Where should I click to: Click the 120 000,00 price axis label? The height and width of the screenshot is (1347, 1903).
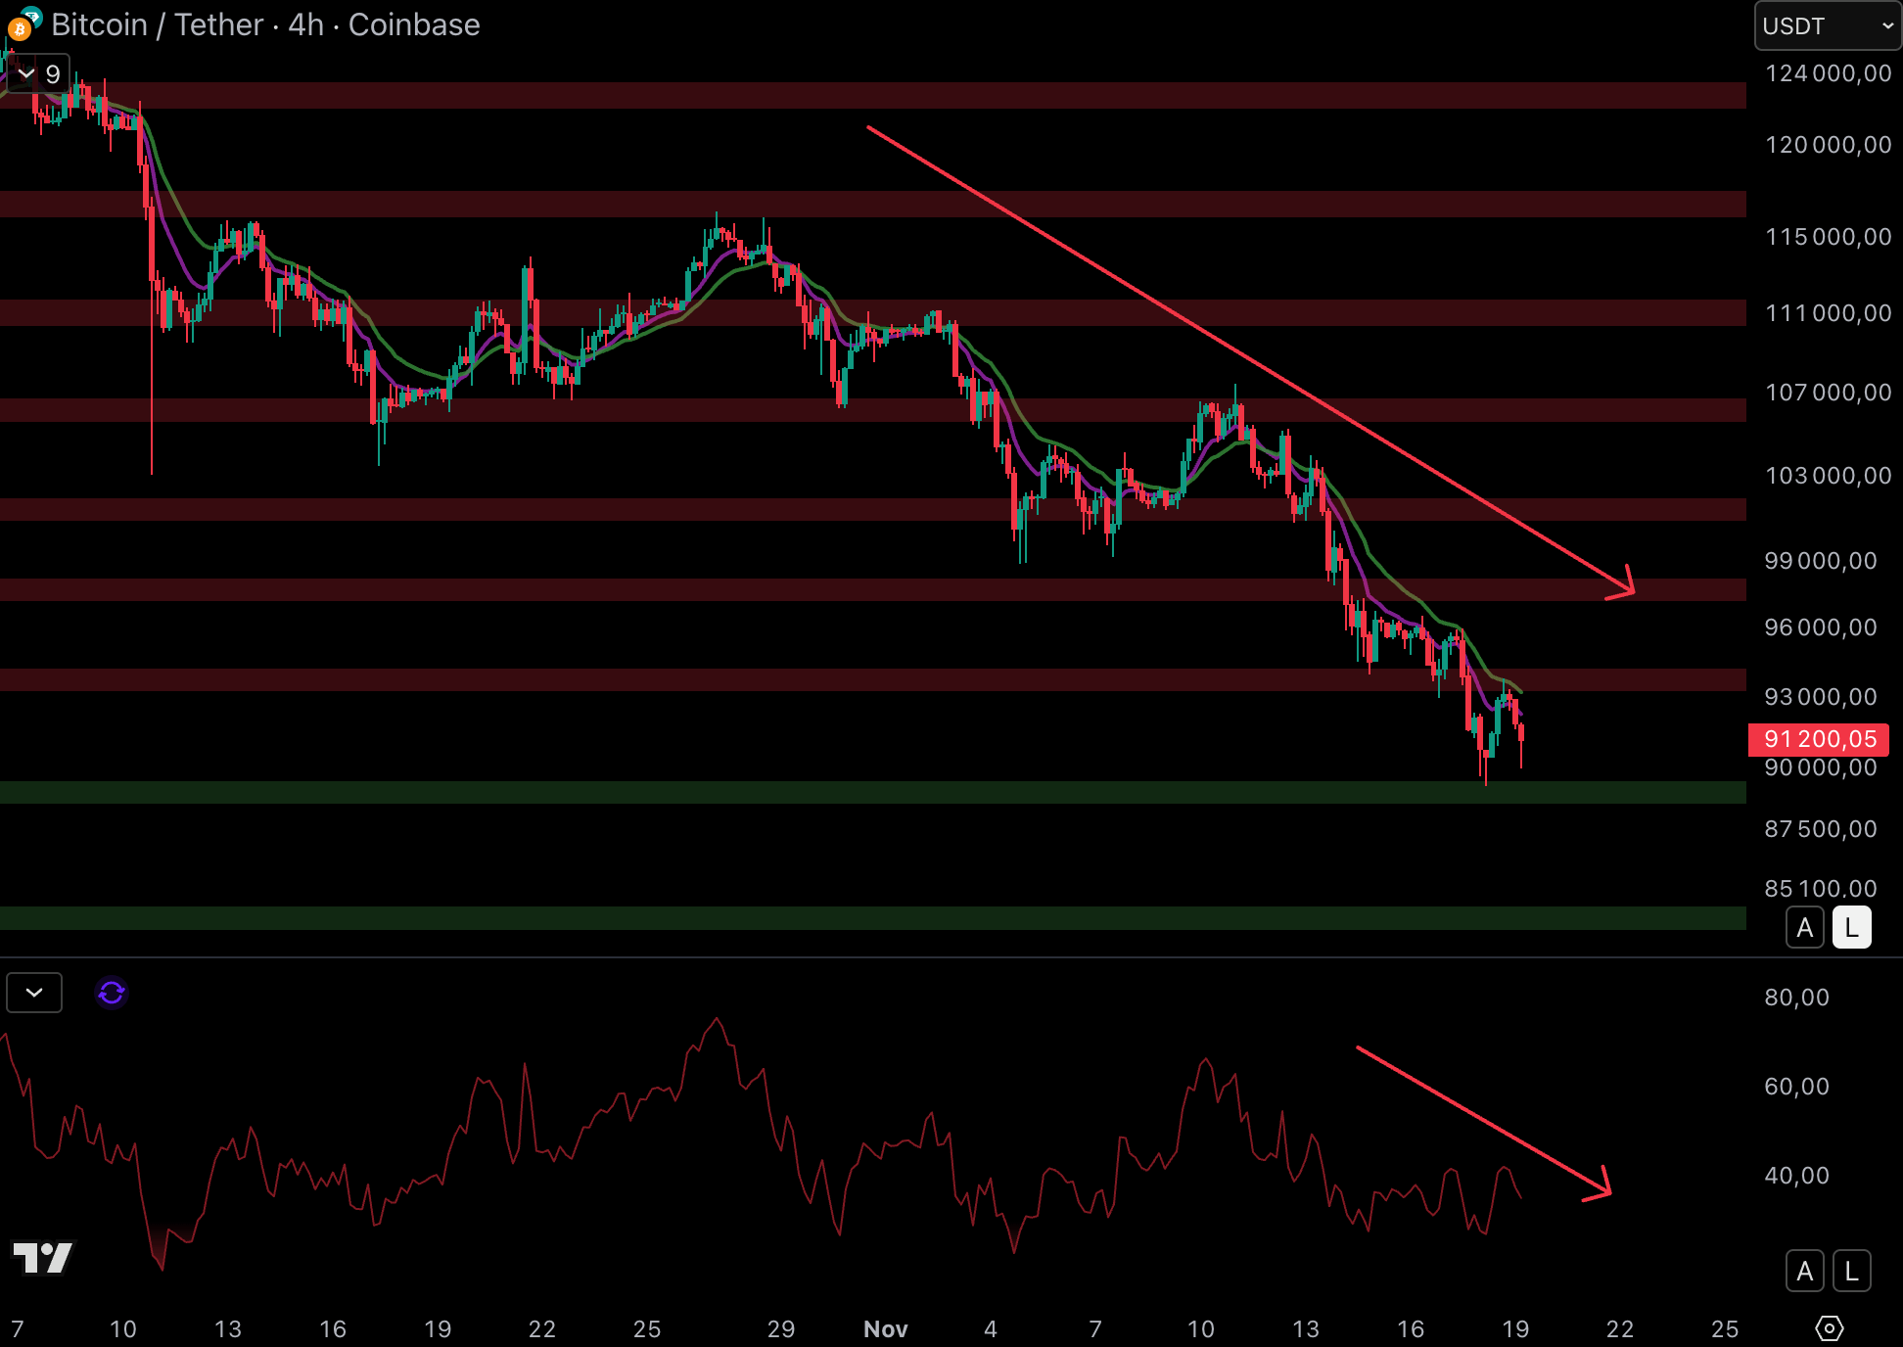click(x=1827, y=145)
